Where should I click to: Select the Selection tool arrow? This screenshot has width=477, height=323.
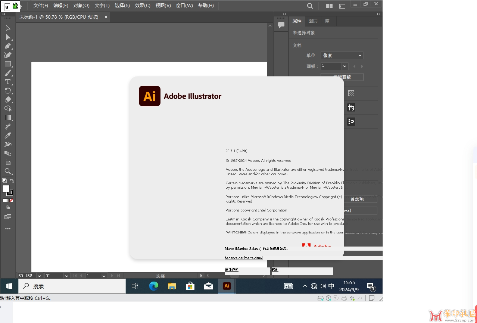pyautogui.click(x=8, y=28)
